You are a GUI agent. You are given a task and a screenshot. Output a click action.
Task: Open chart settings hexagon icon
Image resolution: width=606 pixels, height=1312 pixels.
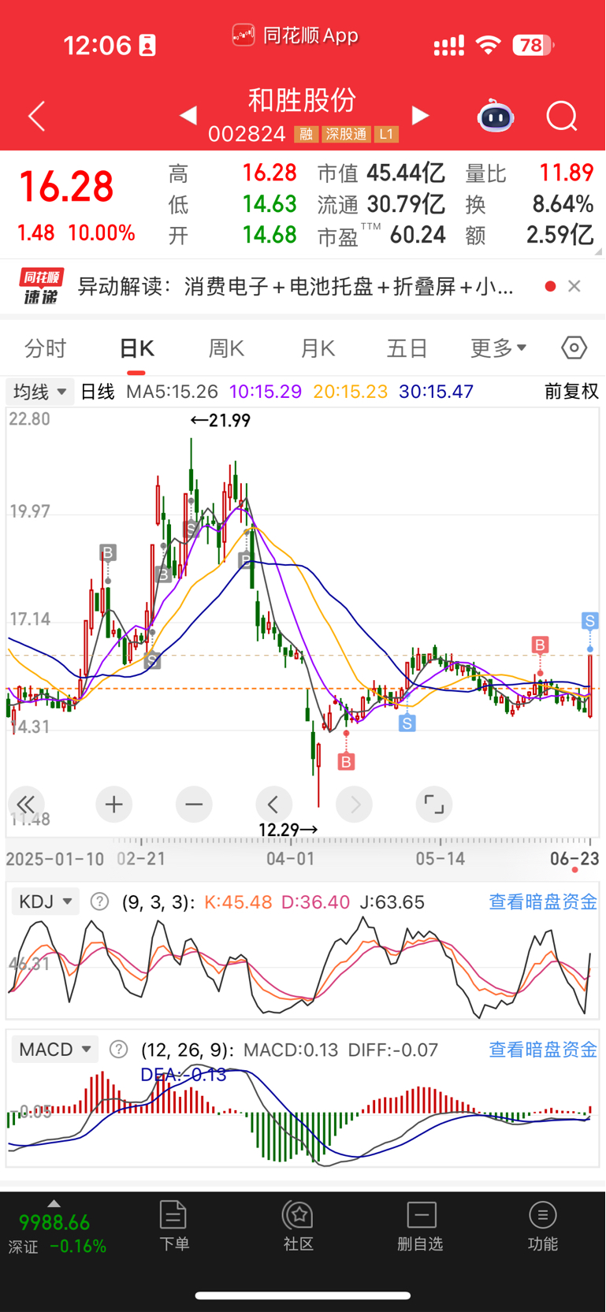pyautogui.click(x=574, y=348)
